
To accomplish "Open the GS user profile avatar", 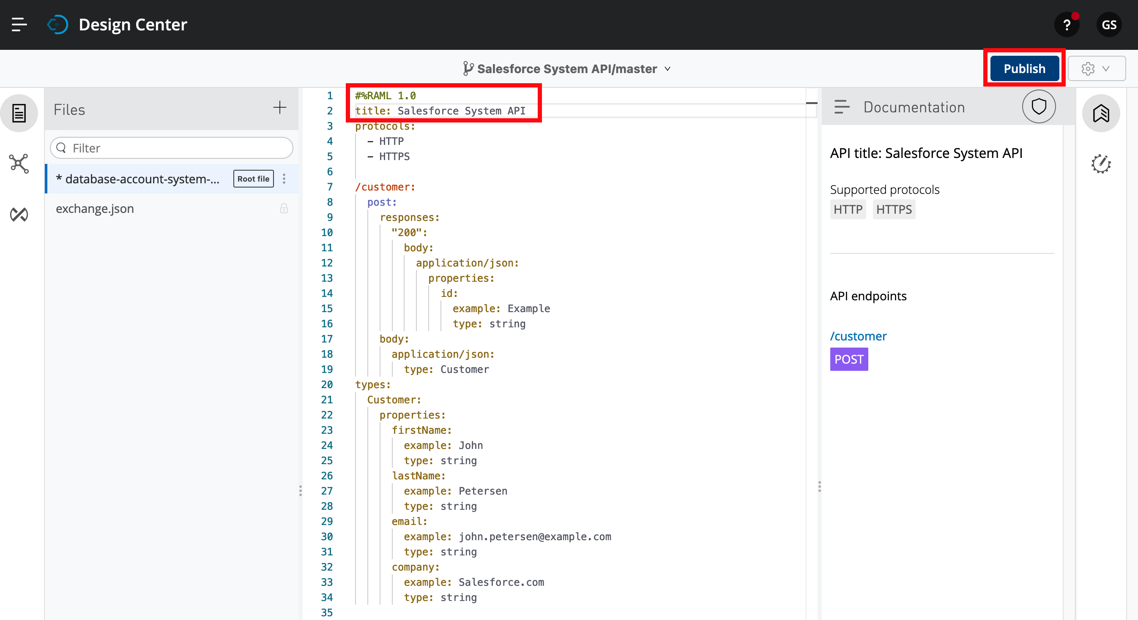I will tap(1109, 25).
